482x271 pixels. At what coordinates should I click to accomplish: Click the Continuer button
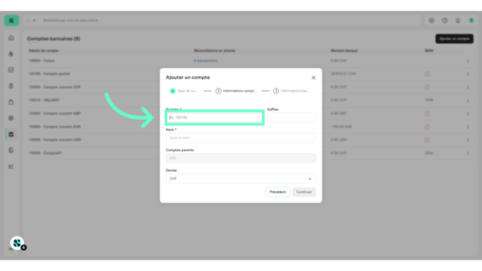point(304,192)
